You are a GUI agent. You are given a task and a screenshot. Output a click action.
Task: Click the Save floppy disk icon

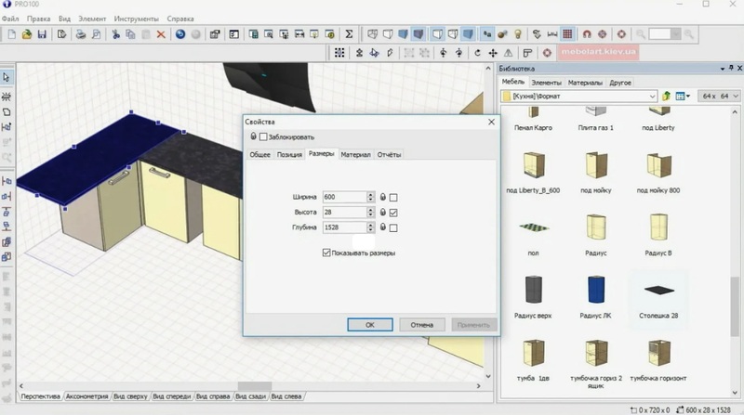coord(43,34)
